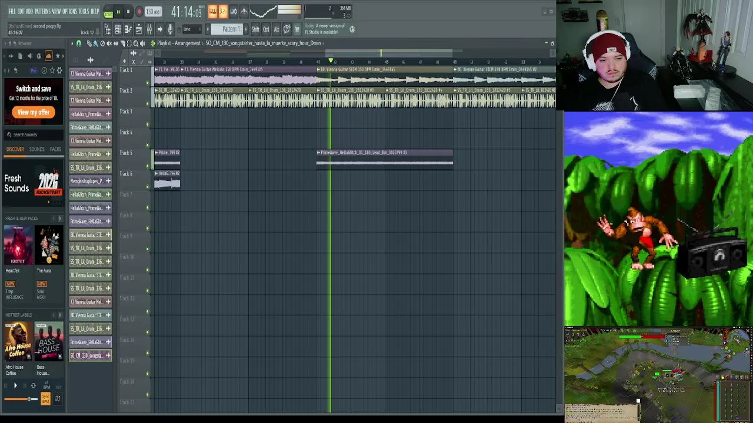Screen dimensions: 753x423
Task: Open sounds favorites star outline icon
Action: tap(52, 70)
